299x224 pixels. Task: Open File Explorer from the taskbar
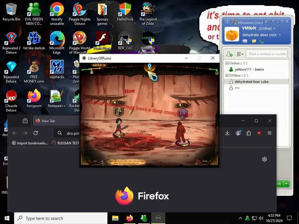tap(115, 218)
